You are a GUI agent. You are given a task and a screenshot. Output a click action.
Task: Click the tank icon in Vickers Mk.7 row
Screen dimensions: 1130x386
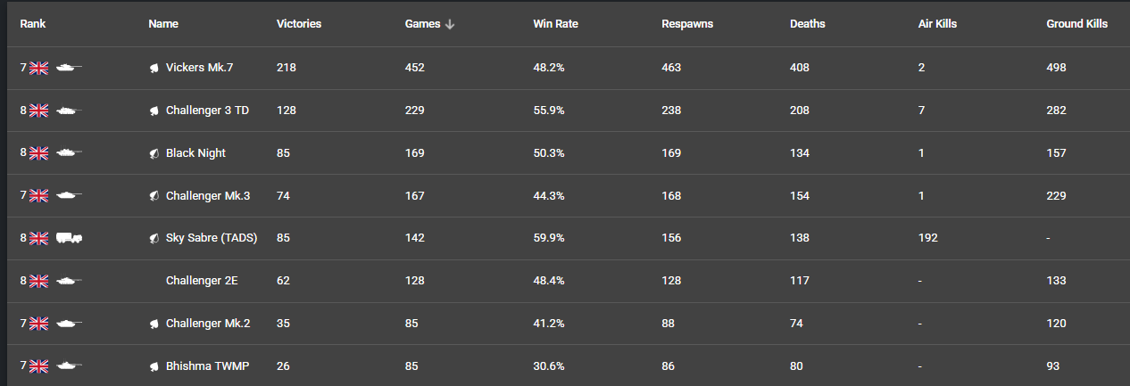(69, 68)
